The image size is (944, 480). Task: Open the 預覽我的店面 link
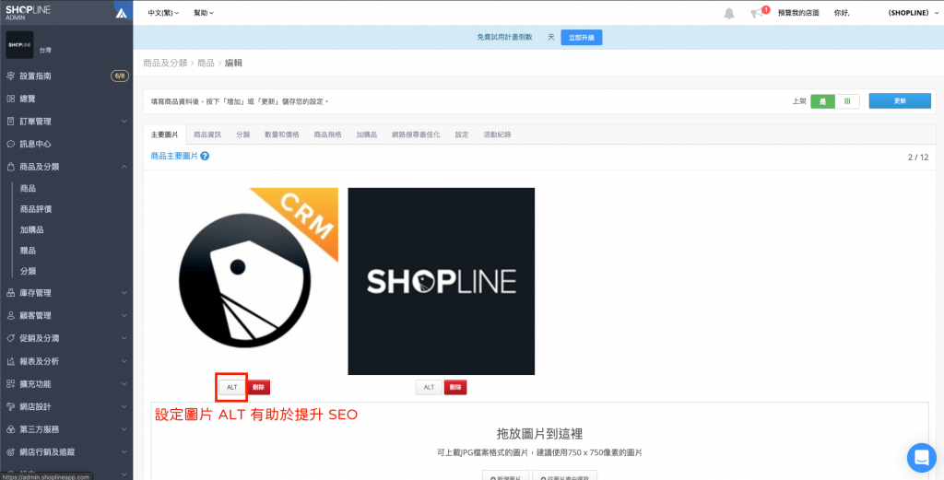798,13
